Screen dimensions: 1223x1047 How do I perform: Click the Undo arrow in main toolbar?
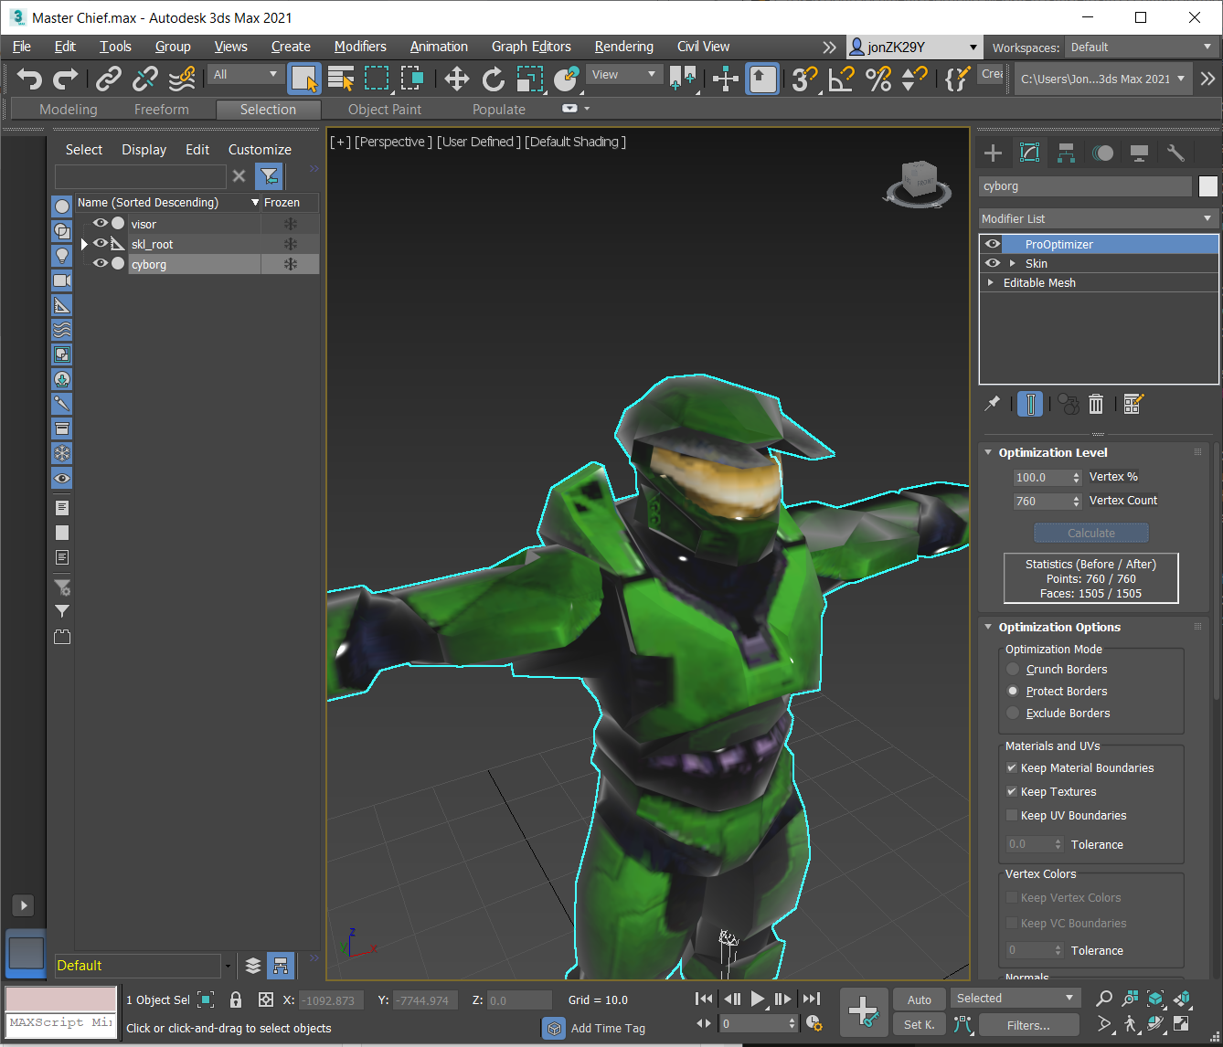pyautogui.click(x=30, y=79)
